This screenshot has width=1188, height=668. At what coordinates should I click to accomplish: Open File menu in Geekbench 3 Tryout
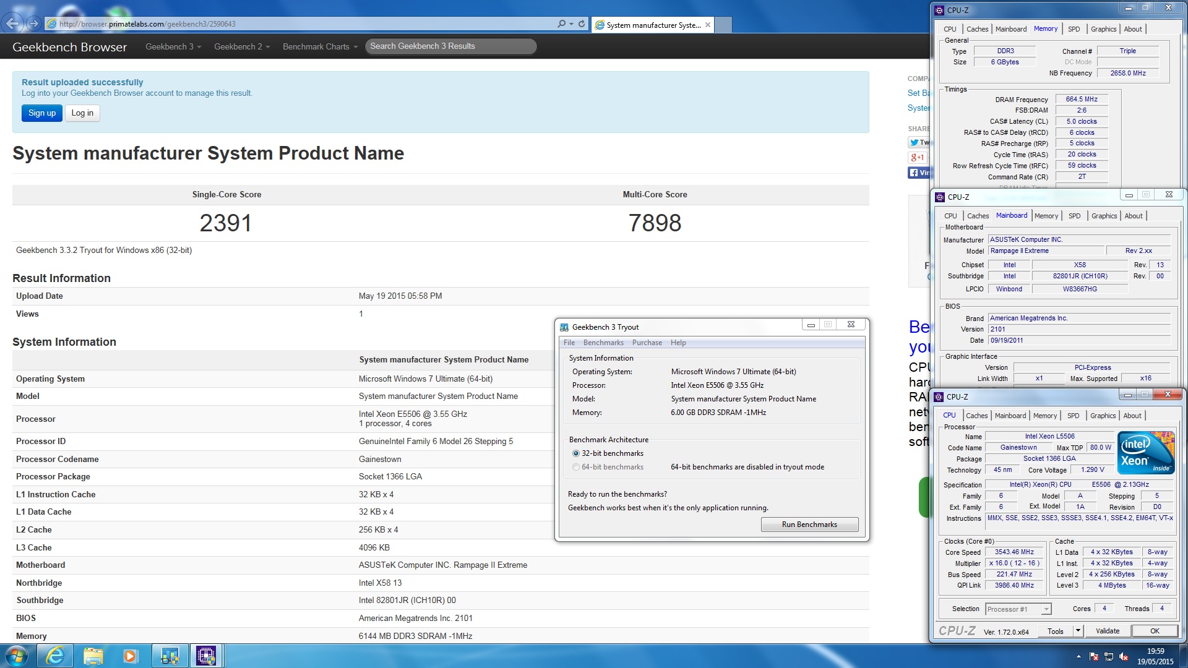(x=569, y=343)
